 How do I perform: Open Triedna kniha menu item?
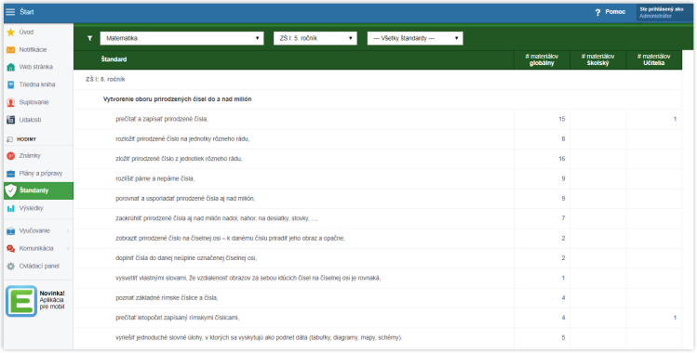click(x=38, y=85)
